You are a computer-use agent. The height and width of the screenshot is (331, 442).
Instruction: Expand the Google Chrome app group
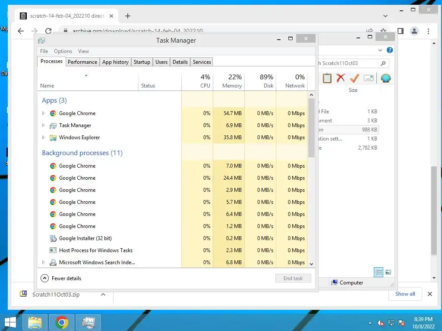pyautogui.click(x=43, y=113)
